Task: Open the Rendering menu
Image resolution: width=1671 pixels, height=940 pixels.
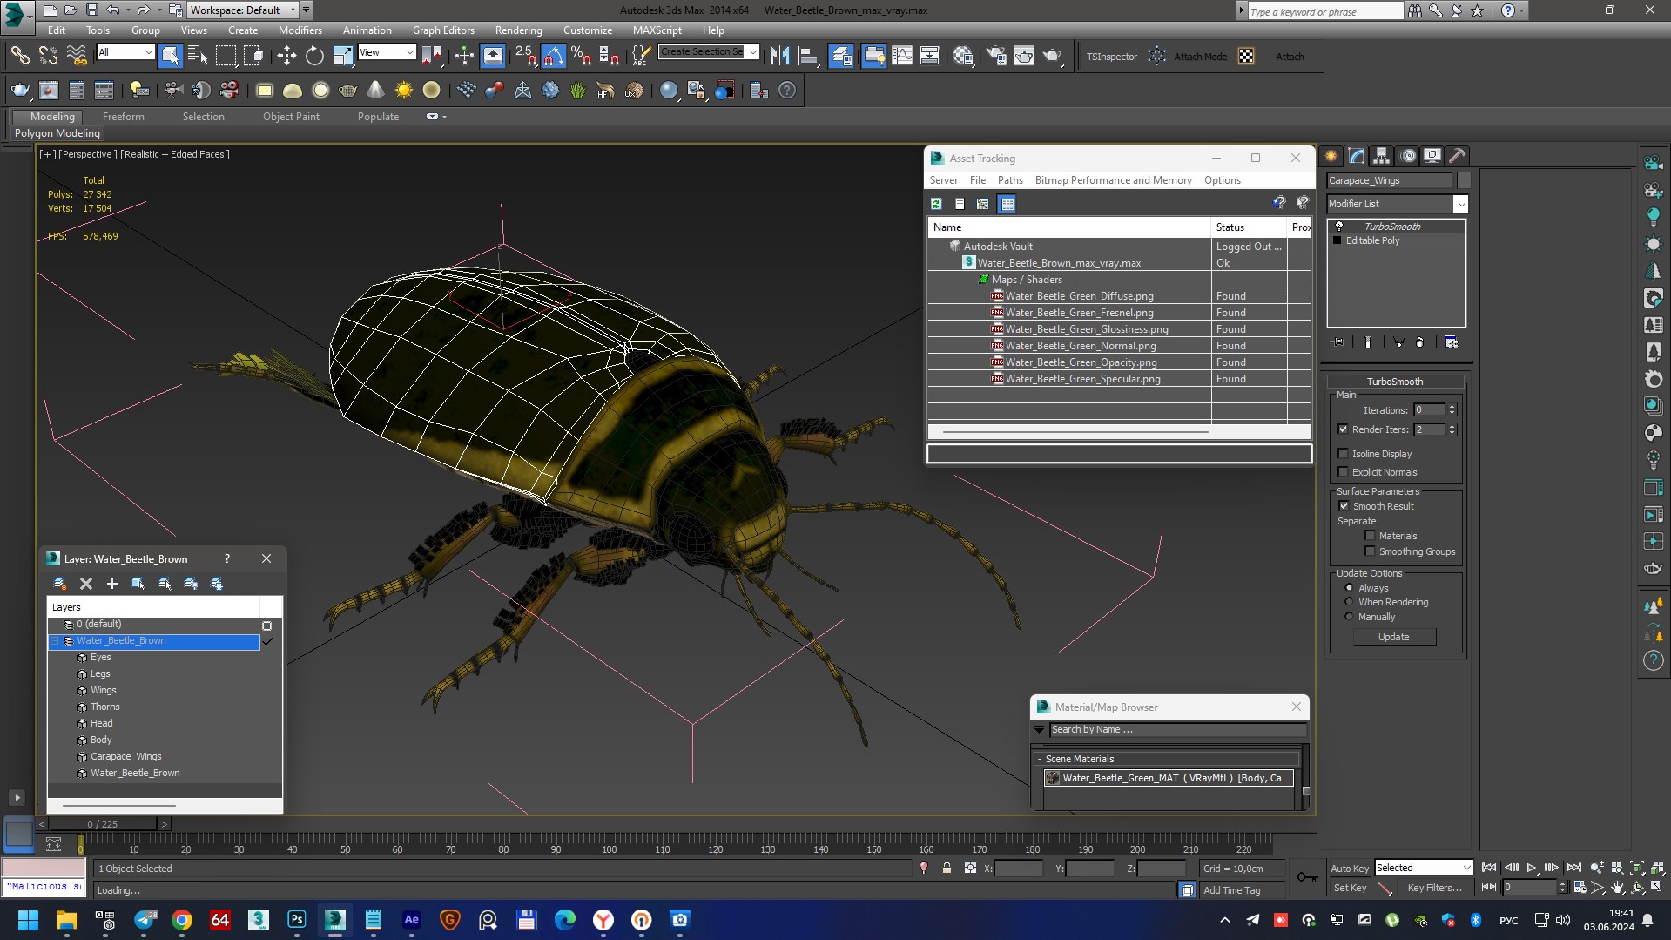Action: tap(518, 30)
